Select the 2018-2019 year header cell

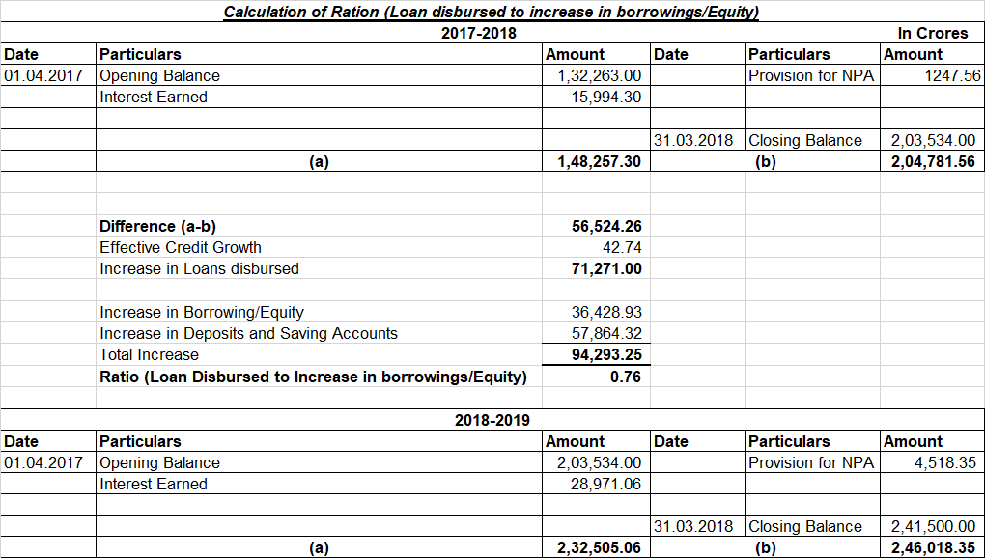pyautogui.click(x=491, y=421)
